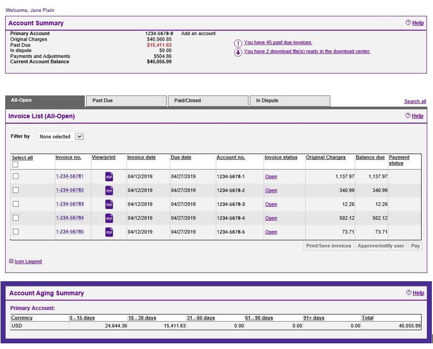Switch to the In Dispute tab
Screen dimensions: 433x349
[289, 101]
